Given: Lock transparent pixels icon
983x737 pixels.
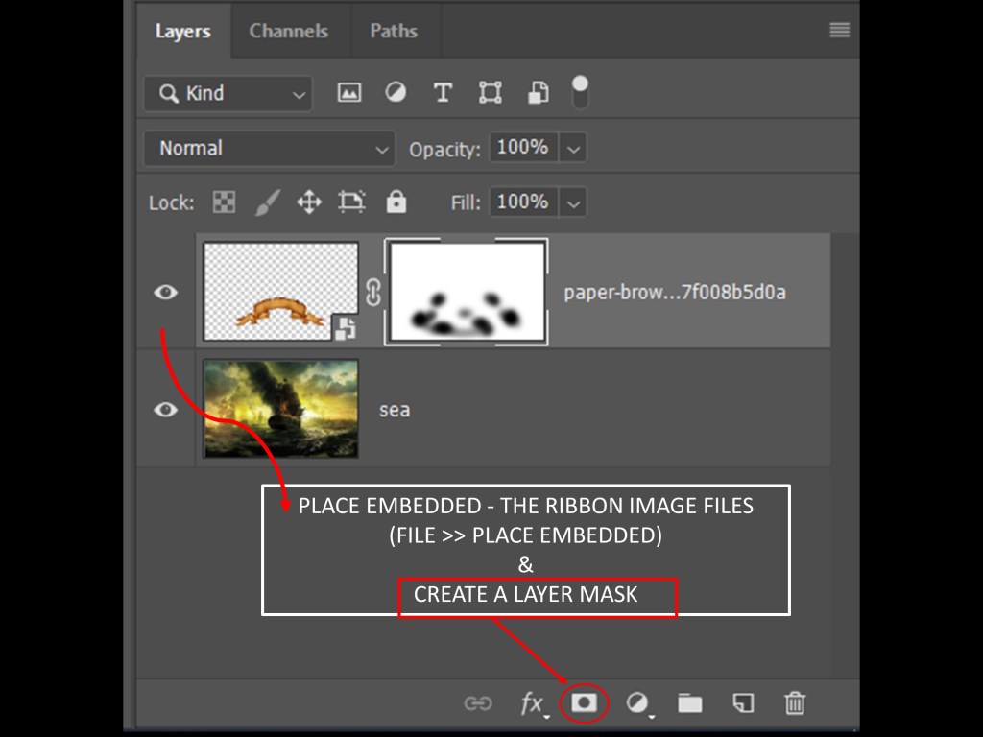Looking at the screenshot, I should [224, 202].
